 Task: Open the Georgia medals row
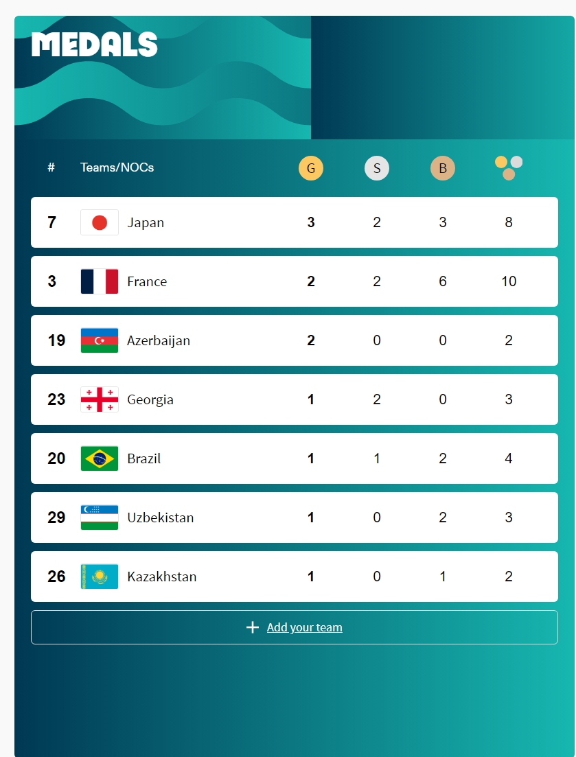[x=295, y=399]
